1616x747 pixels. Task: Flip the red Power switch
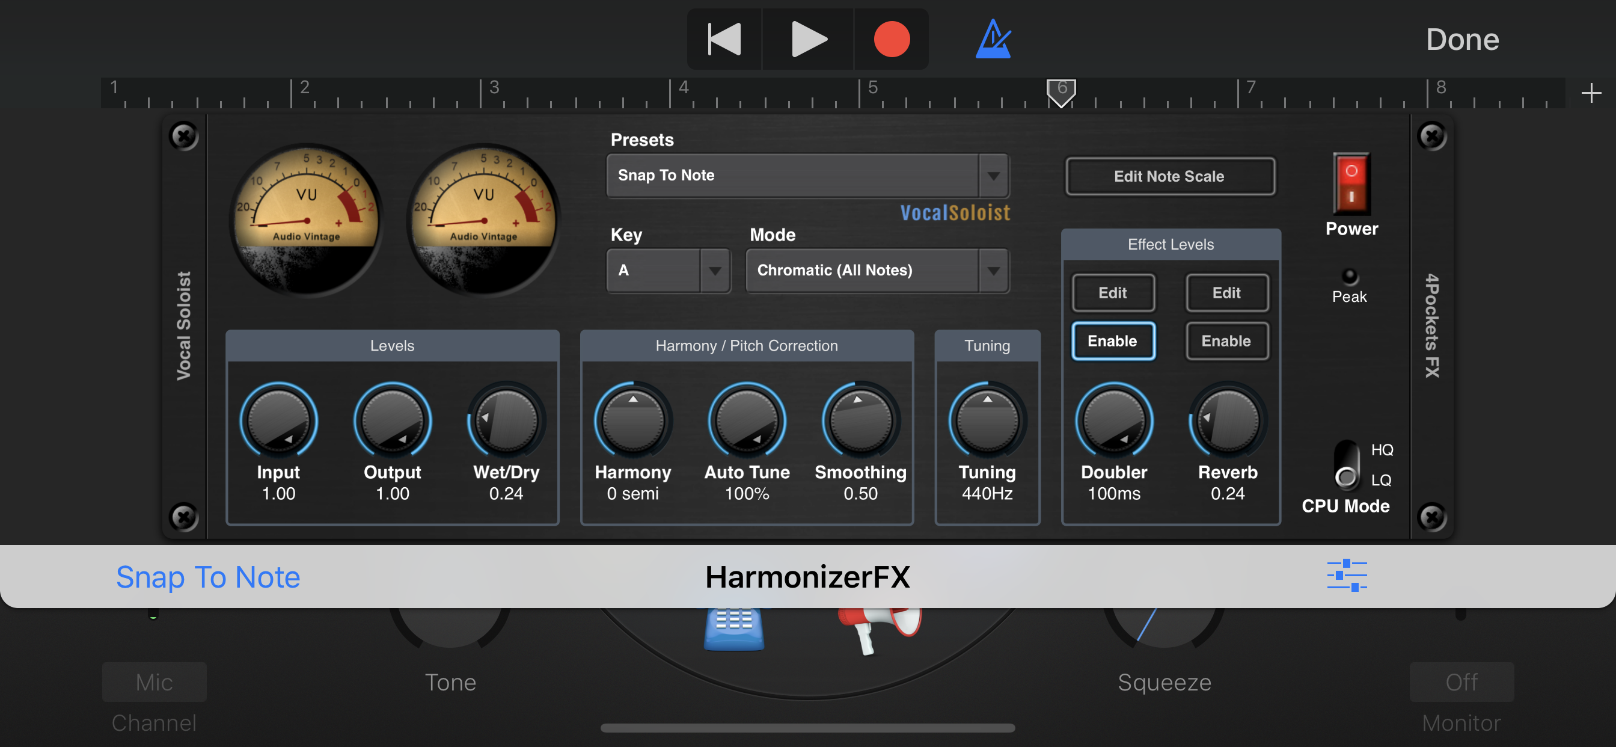pos(1351,184)
